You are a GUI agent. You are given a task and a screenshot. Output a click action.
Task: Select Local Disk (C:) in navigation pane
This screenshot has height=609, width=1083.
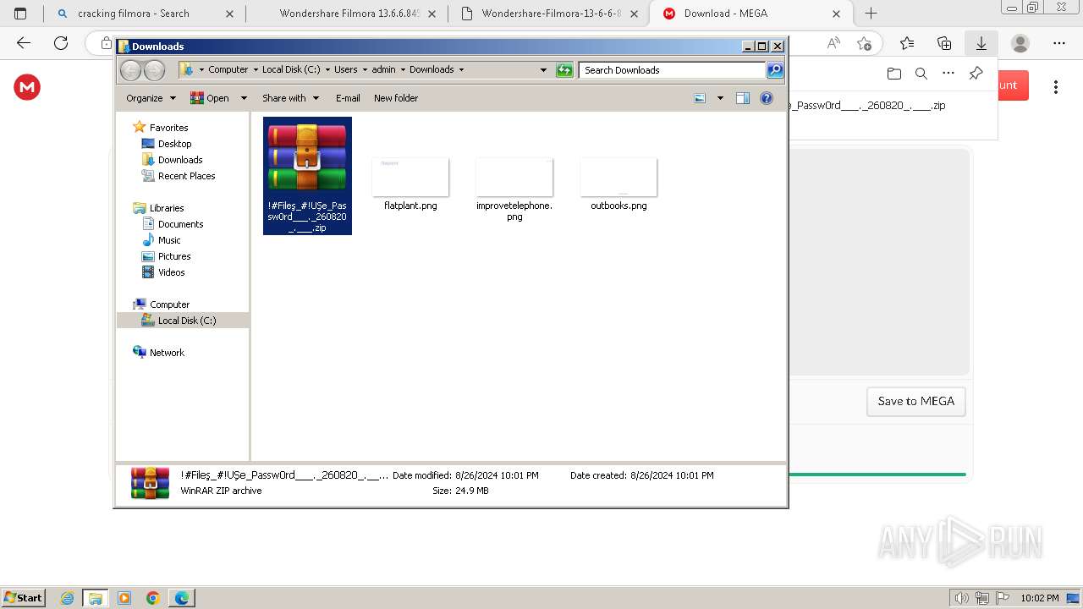click(x=183, y=321)
